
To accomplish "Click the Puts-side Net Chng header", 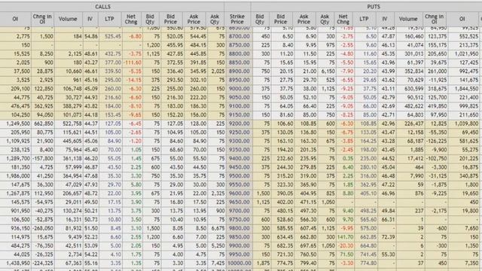I will click(x=343, y=19).
